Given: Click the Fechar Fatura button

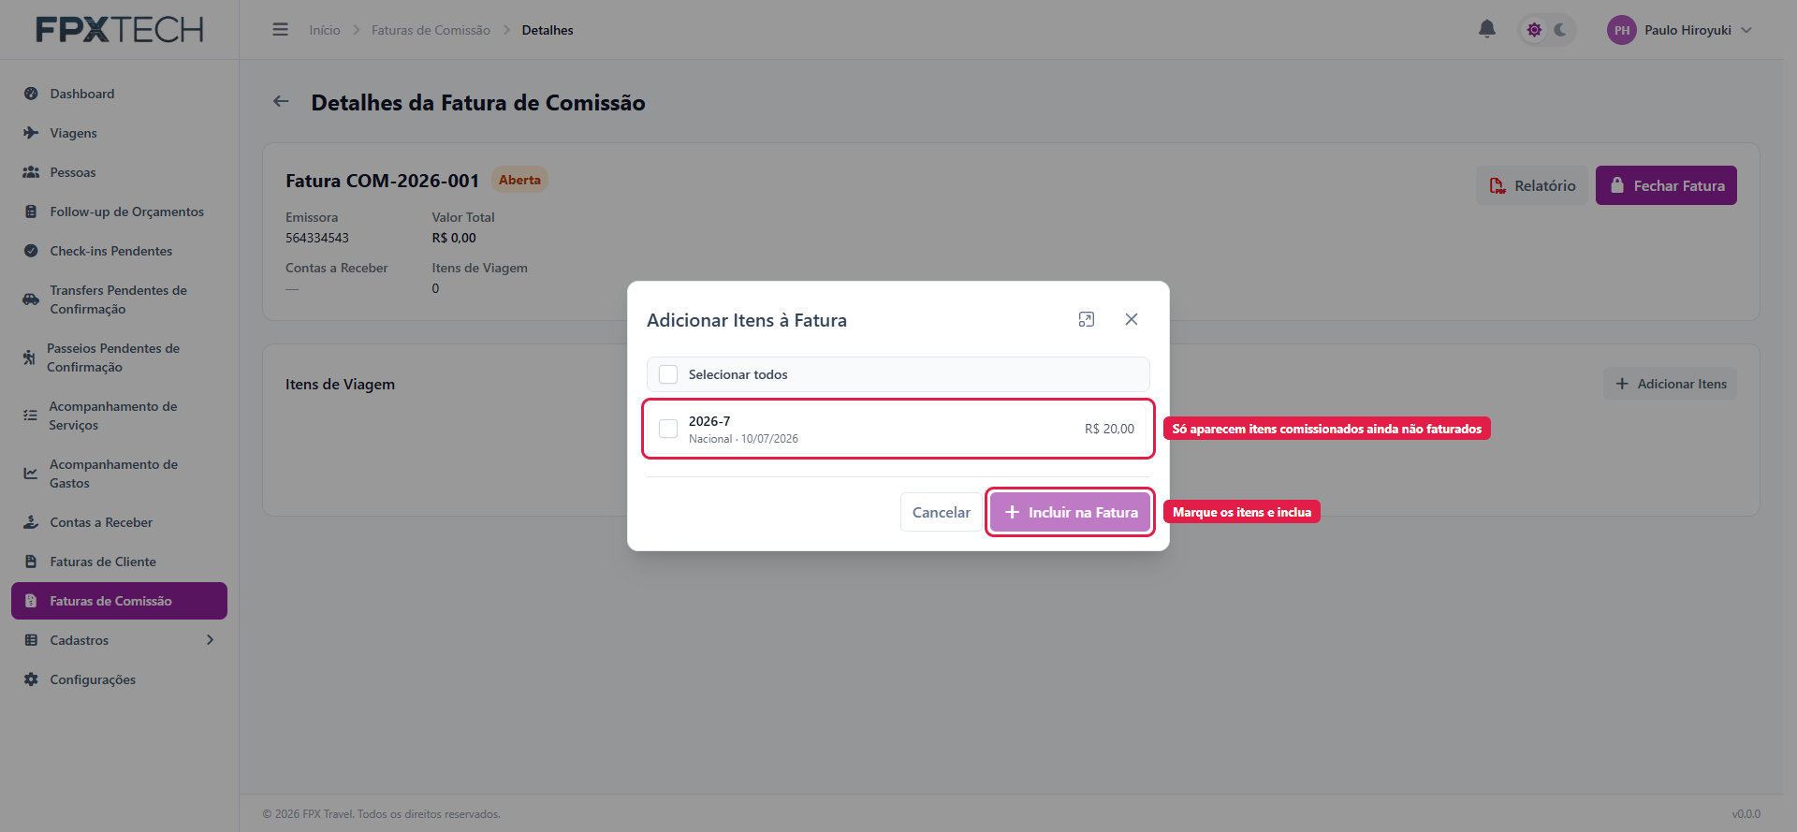Looking at the screenshot, I should (1666, 185).
